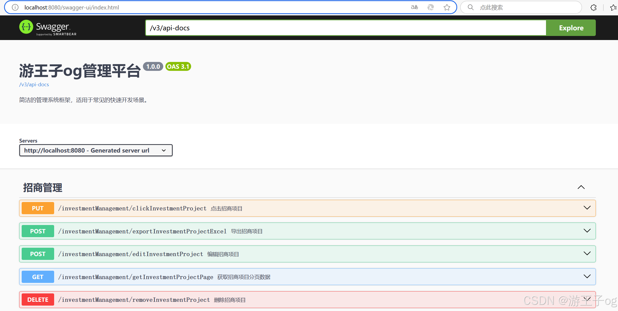Open the browser extensions puzzle icon

(x=593, y=7)
